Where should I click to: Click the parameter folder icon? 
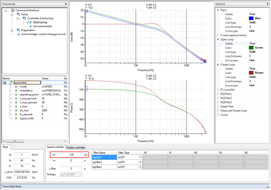[x=11, y=82]
